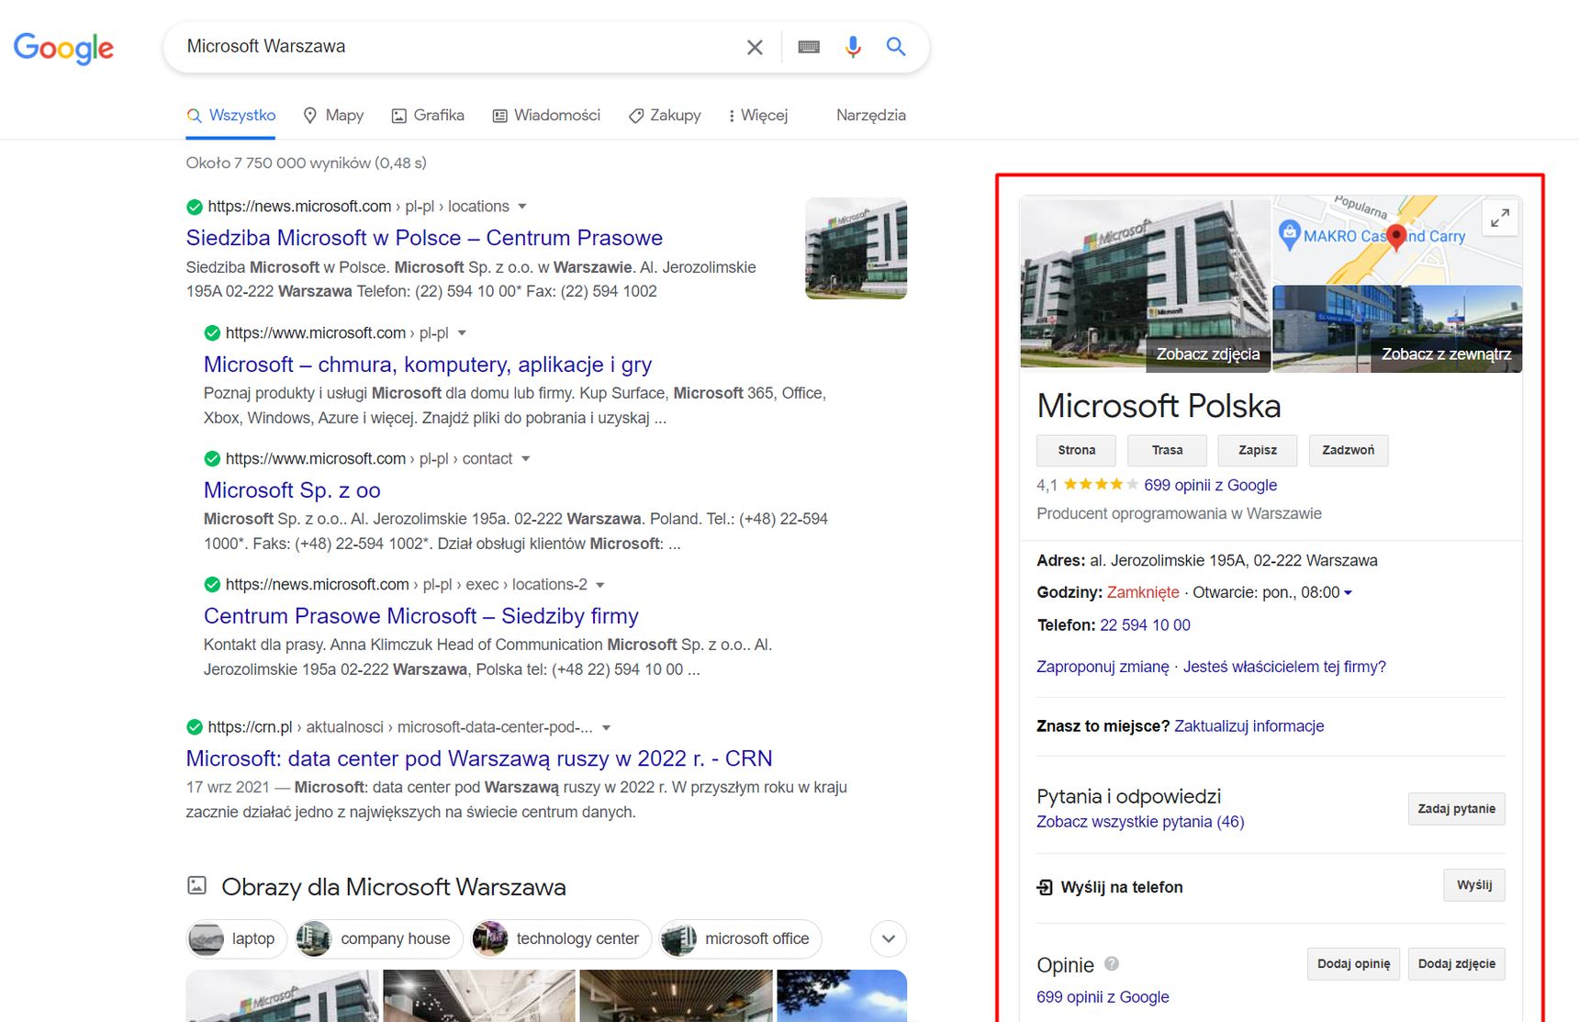Click the Zapisz button

click(1257, 451)
